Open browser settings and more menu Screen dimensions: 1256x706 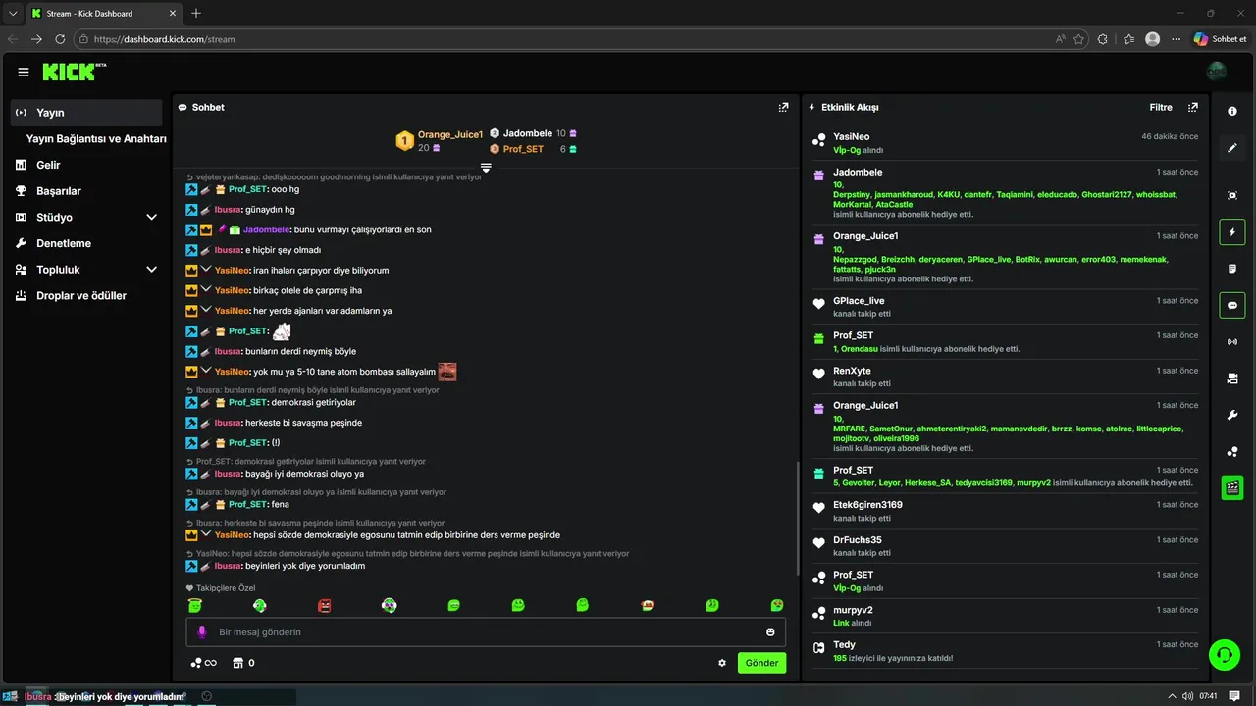(1176, 39)
